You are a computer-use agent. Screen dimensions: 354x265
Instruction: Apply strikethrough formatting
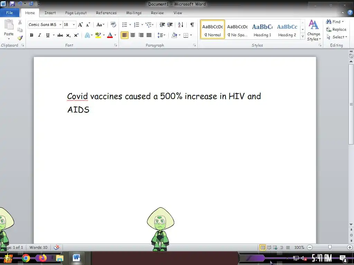tap(60, 35)
